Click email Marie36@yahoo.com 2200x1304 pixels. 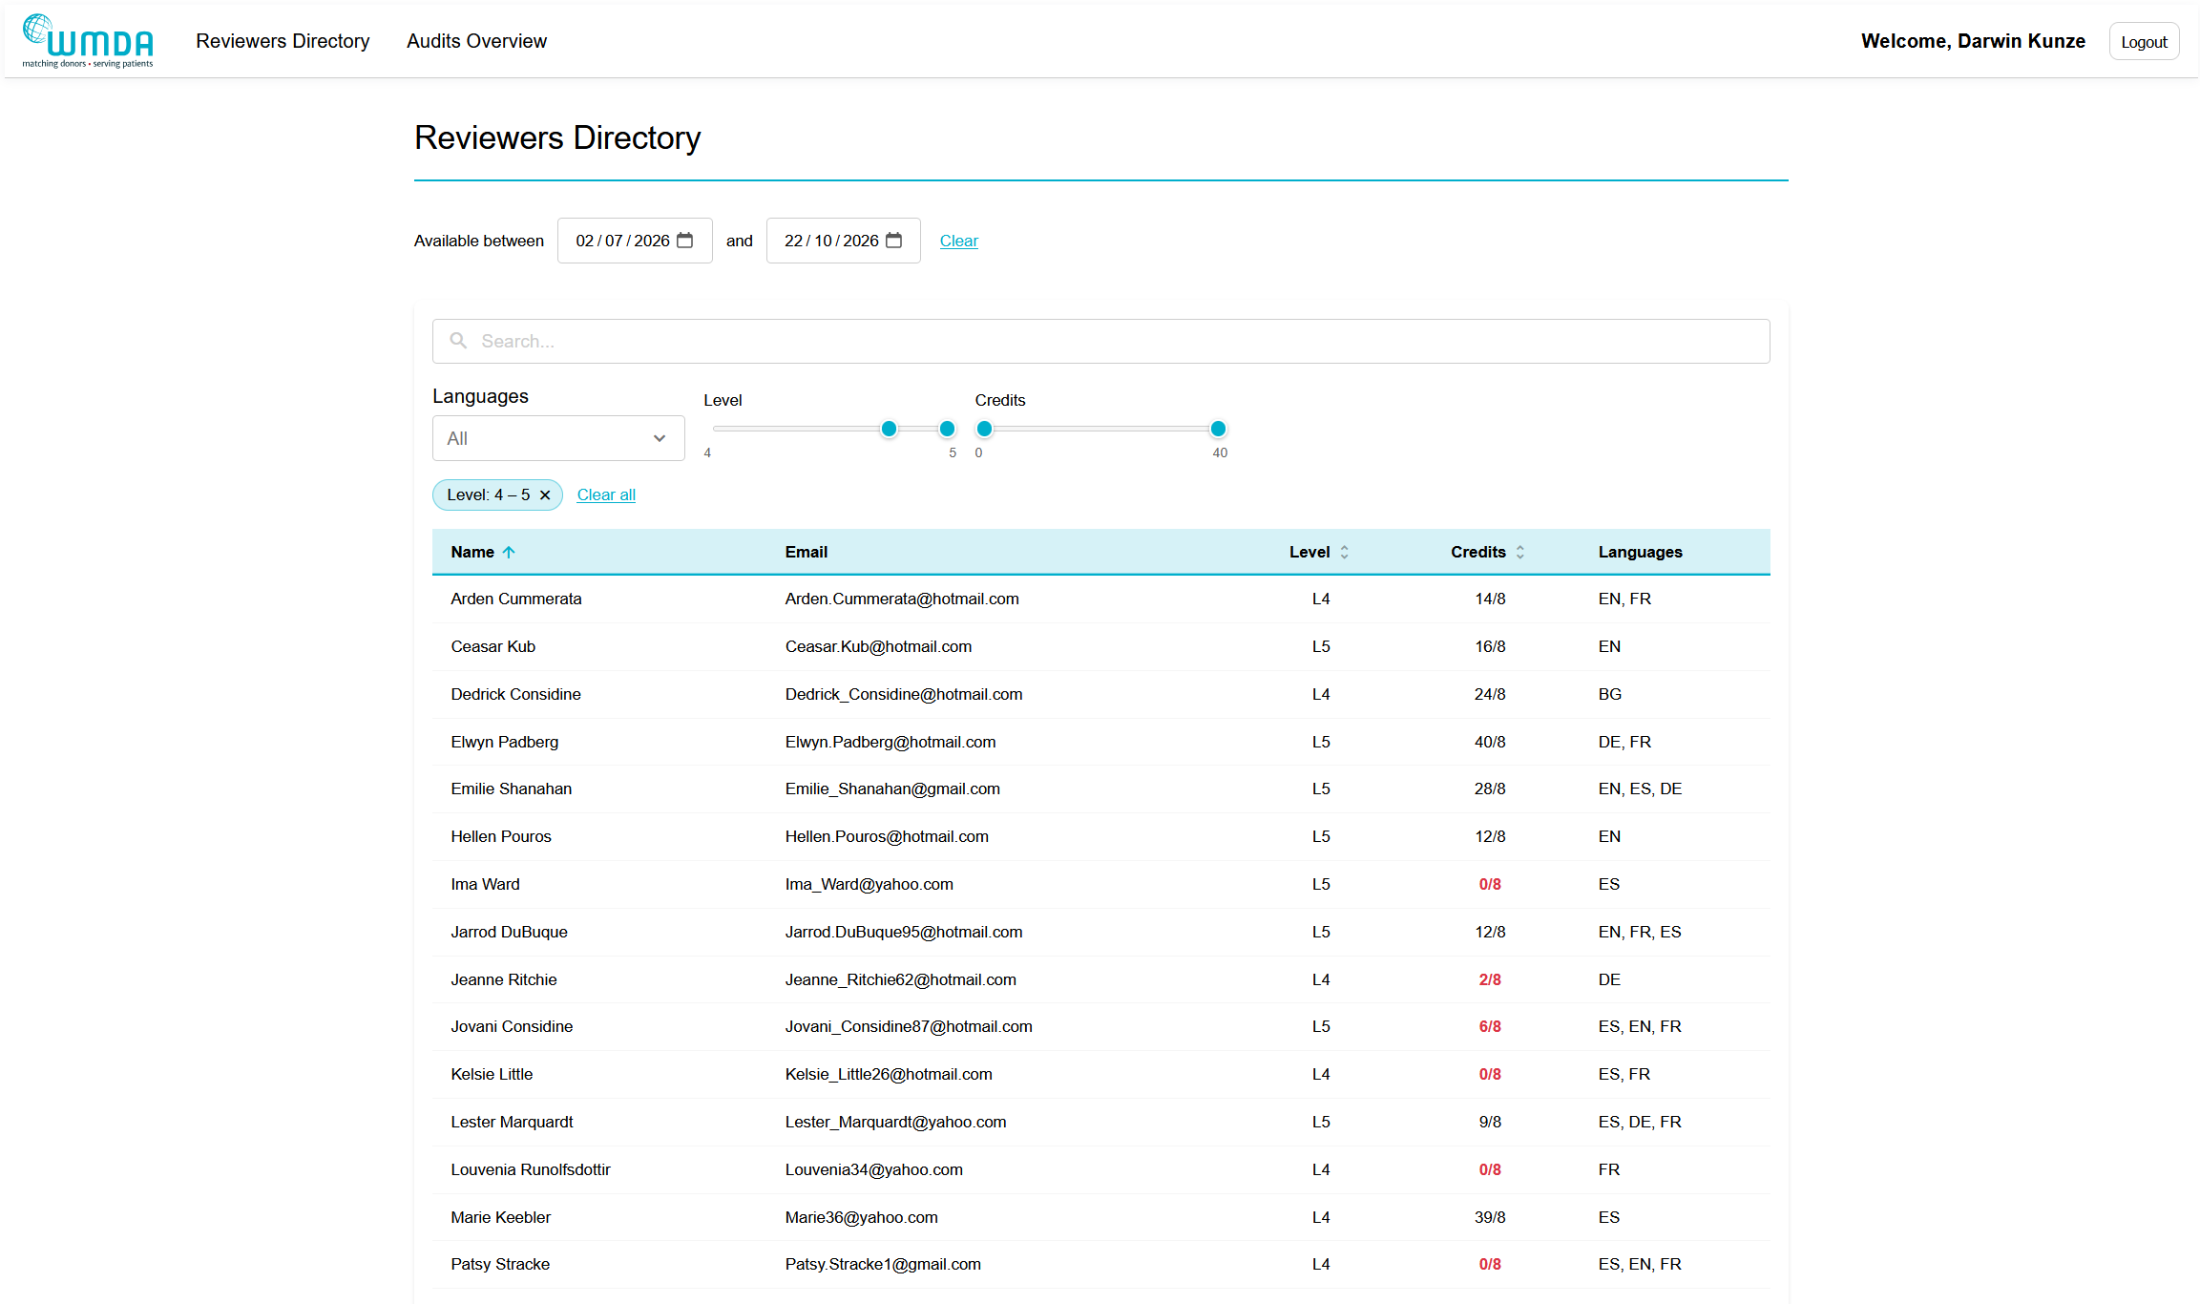coord(862,1217)
